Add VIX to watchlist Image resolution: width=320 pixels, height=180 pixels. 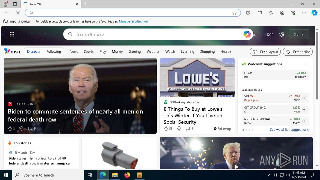(304, 98)
